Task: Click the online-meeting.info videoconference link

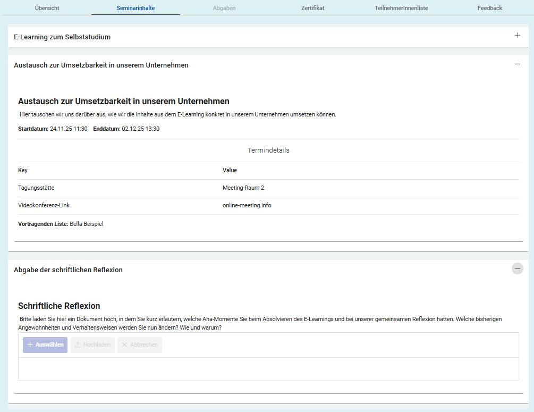Action: pyautogui.click(x=247, y=205)
